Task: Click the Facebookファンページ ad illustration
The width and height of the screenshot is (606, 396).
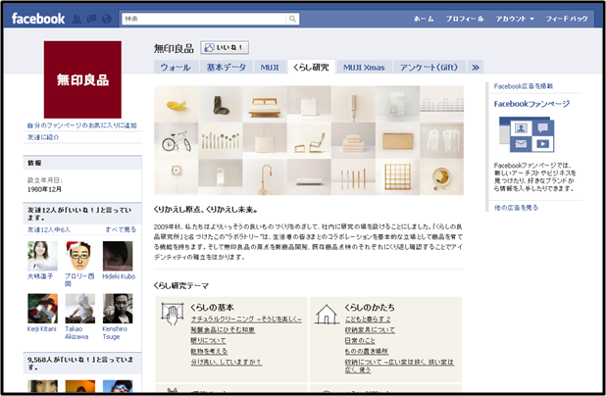Action: [527, 135]
